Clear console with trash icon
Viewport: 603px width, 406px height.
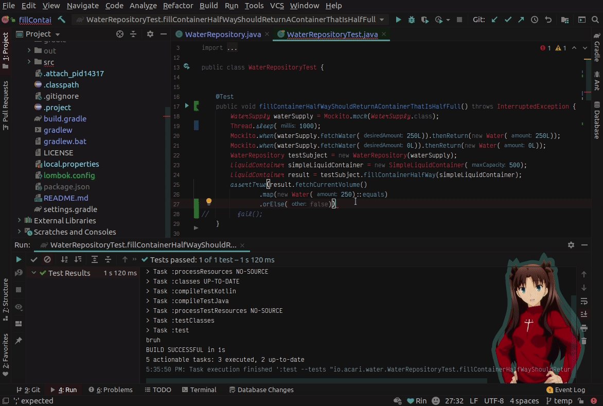click(584, 341)
